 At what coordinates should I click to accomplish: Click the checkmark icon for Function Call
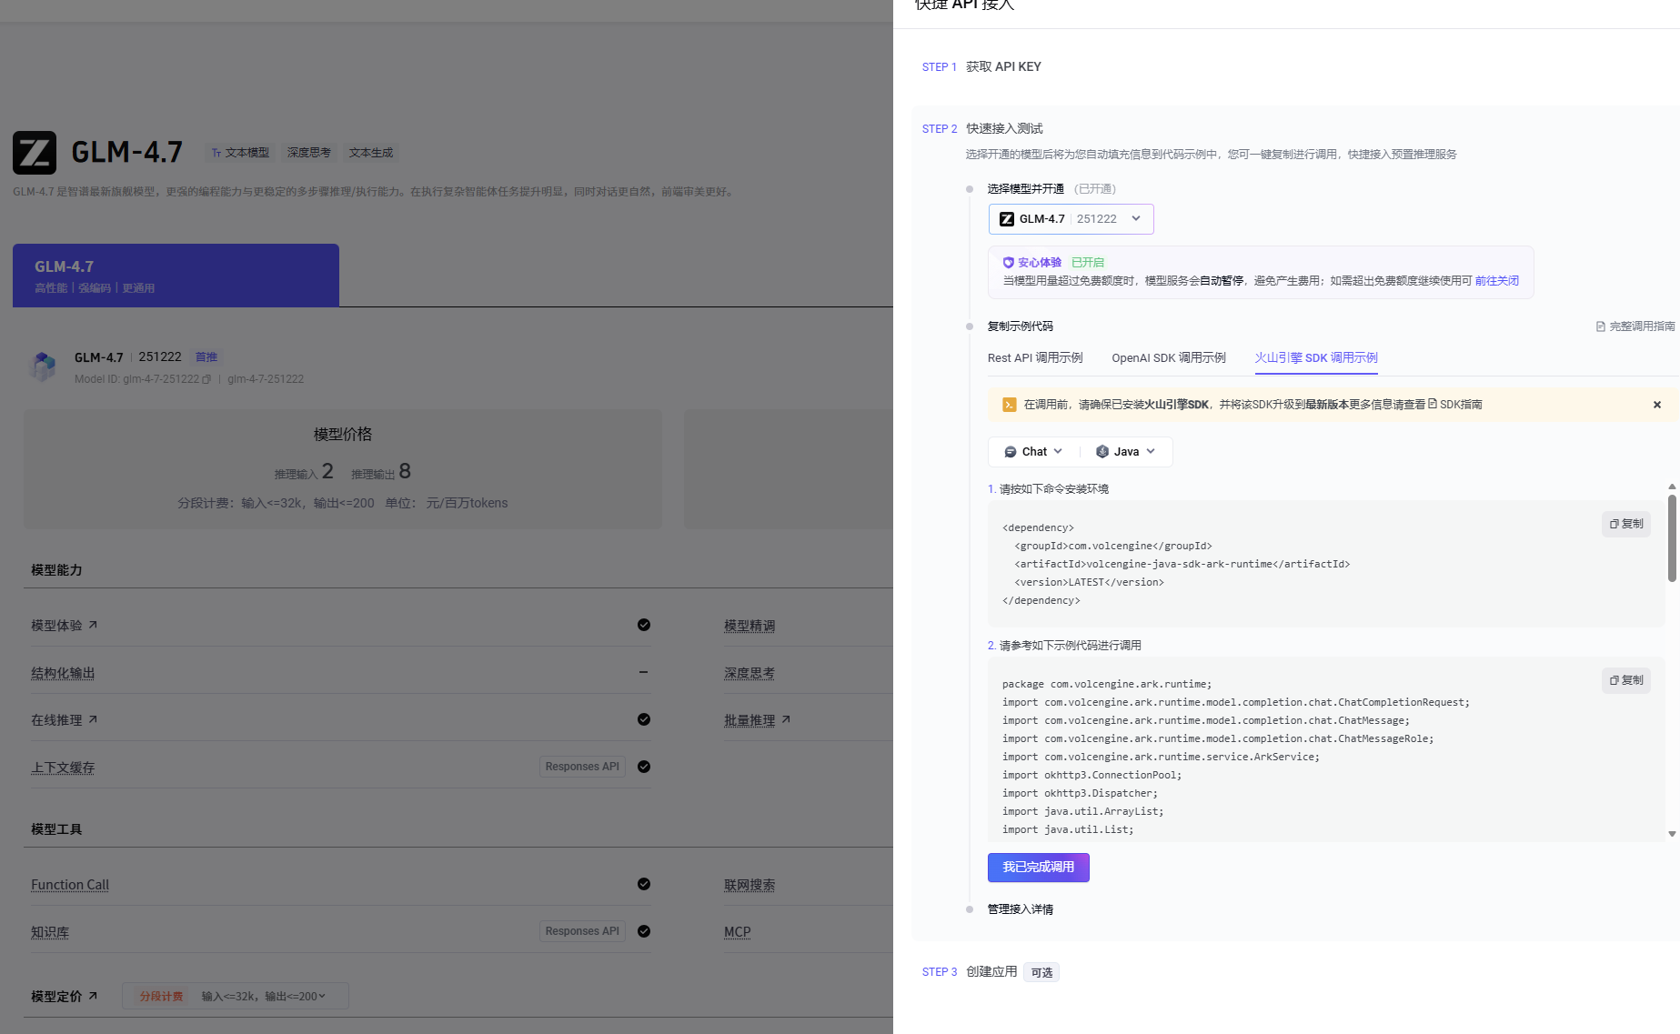click(644, 884)
